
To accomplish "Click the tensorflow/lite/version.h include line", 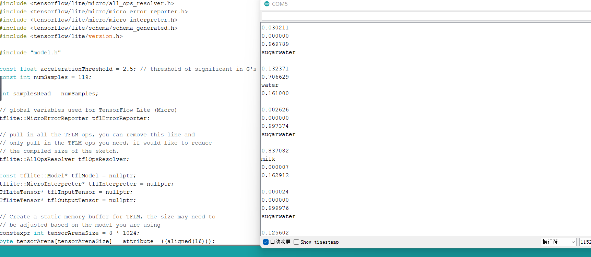I will pyautogui.click(x=61, y=36).
